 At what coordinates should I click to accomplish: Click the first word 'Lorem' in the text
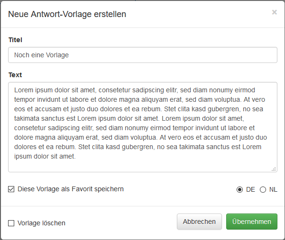24,90
